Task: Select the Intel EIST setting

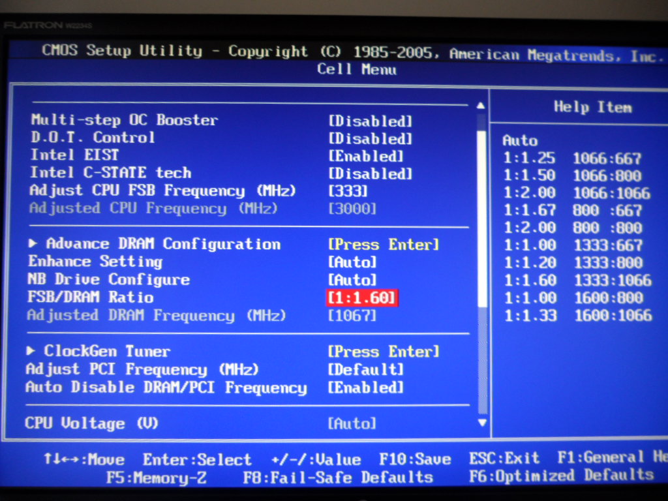Action: coord(74,155)
